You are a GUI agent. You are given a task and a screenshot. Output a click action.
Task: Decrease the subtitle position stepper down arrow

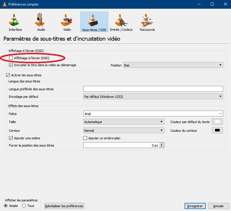click(162, 147)
